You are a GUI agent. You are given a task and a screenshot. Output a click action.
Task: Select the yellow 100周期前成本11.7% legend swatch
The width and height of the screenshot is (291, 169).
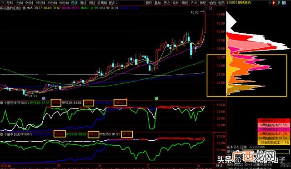coord(274,143)
